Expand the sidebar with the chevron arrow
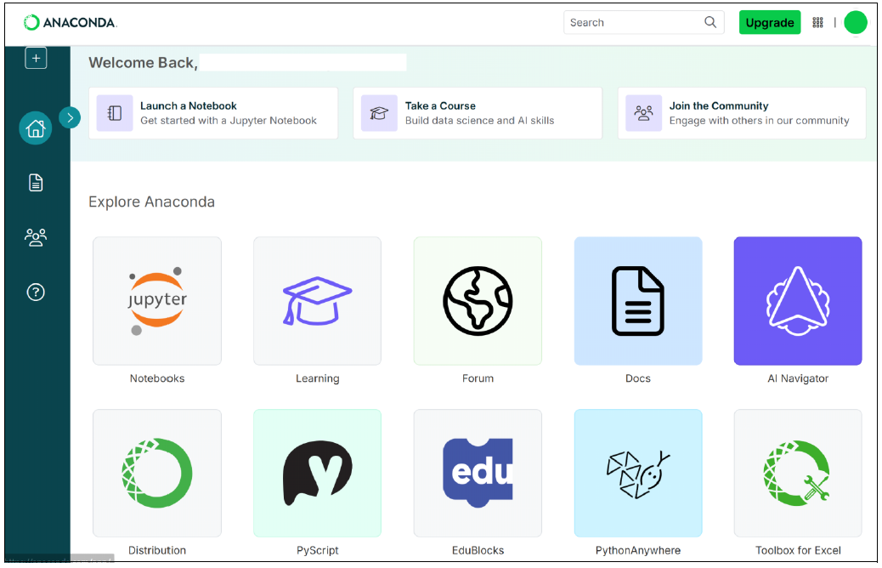The width and height of the screenshot is (882, 568). pos(70,117)
